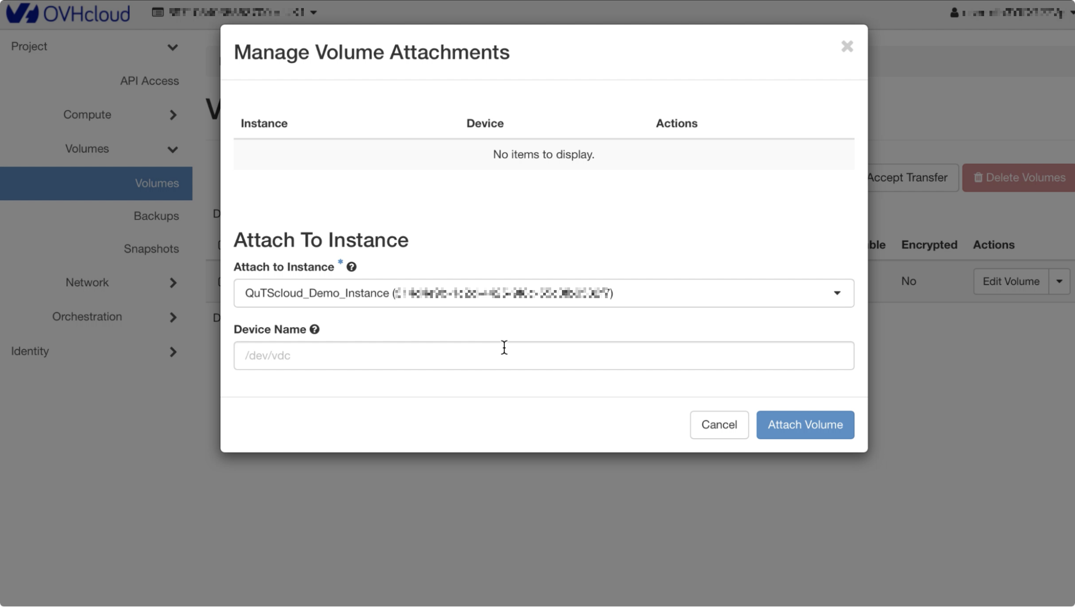Click the Device Name help icon
This screenshot has height=607, width=1075.
pyautogui.click(x=315, y=329)
